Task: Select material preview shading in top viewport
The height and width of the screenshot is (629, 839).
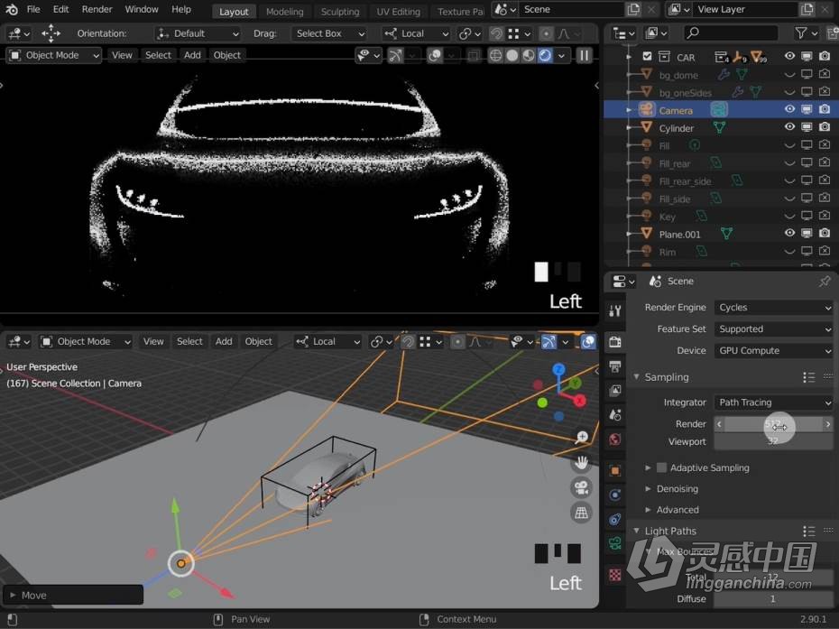Action: pyautogui.click(x=529, y=56)
